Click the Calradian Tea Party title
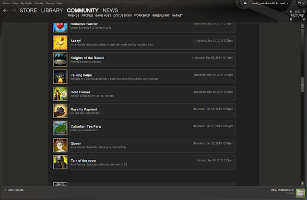Image resolution: width=307 pixels, height=200 pixels. pyautogui.click(x=86, y=126)
